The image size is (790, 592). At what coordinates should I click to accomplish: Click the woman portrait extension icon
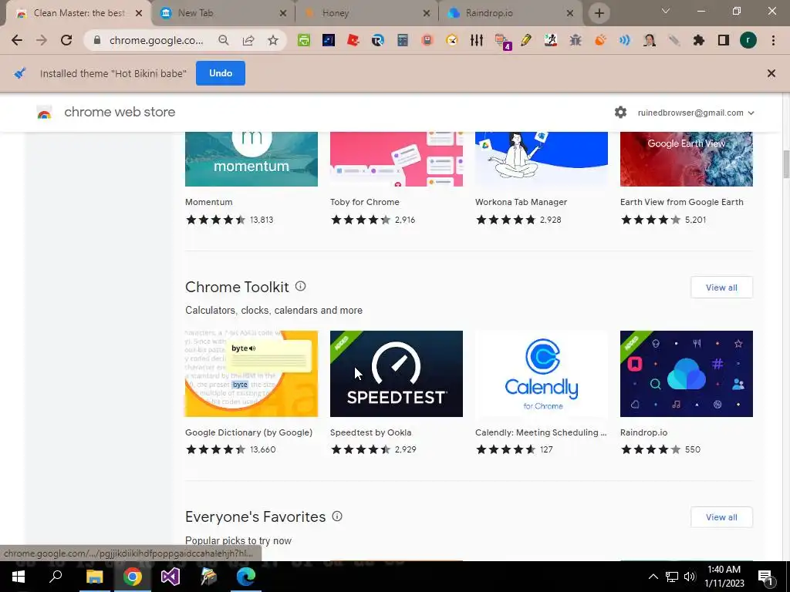point(650,40)
